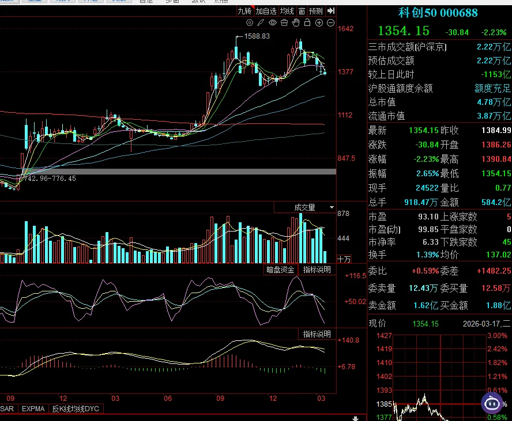Click the tallest cyan volume bar
The width and height of the screenshot is (512, 421).
[x=301, y=238]
